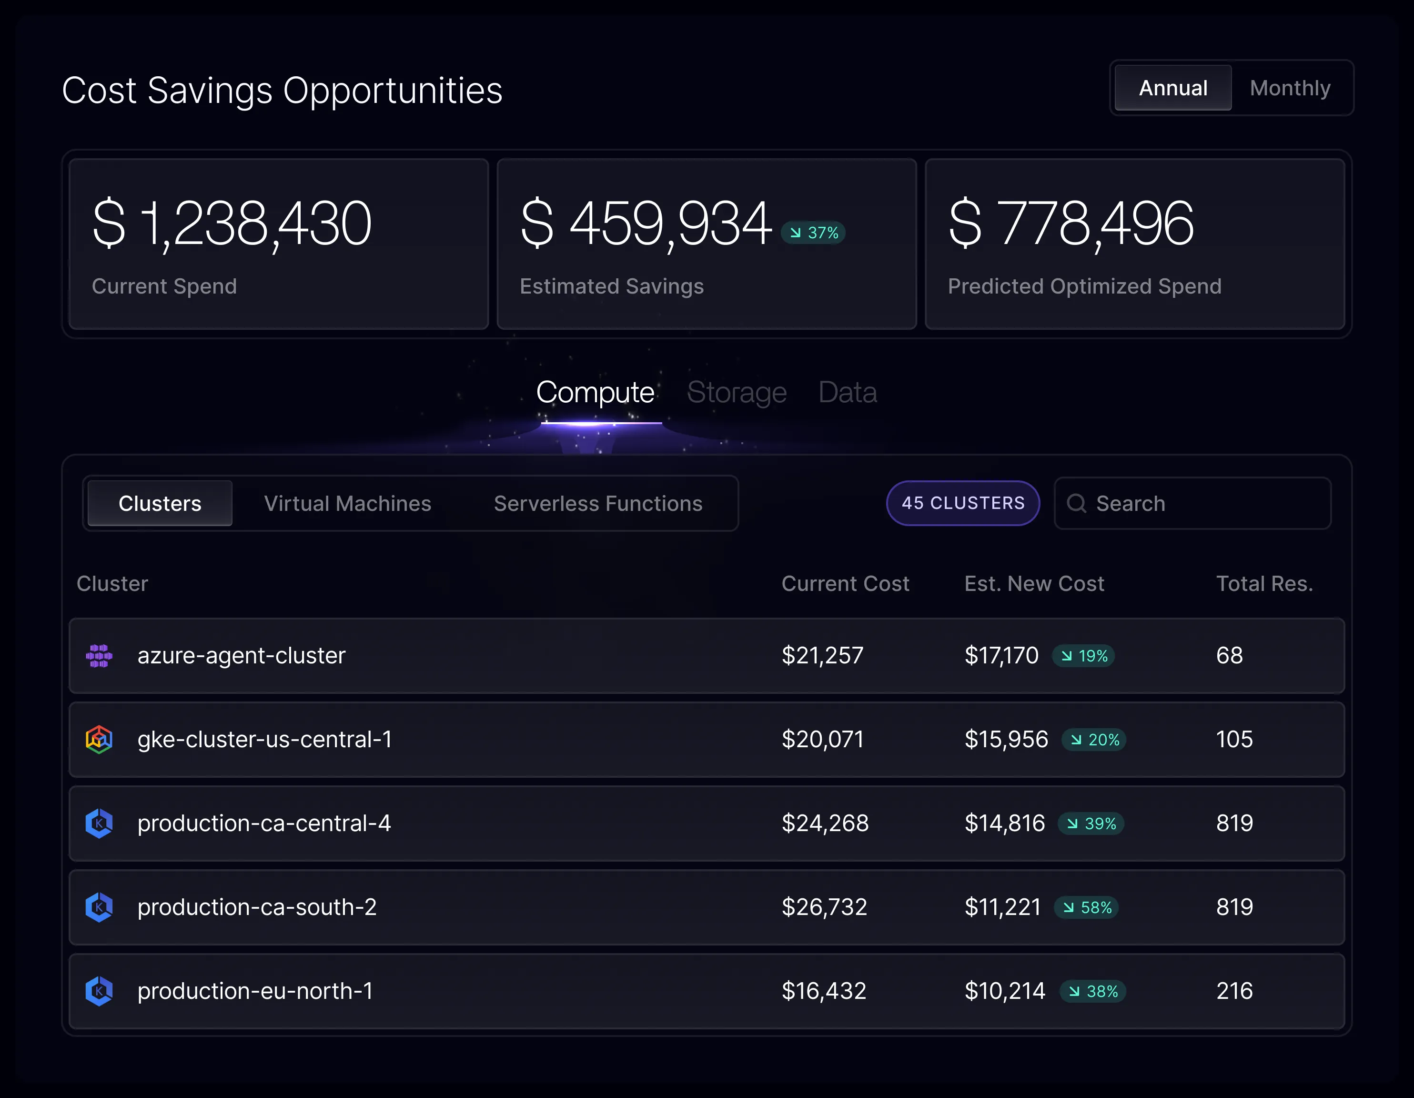Screen dimensions: 1414x1098
Task: Click the azure-agent-cluster purple icon
Action: (99, 656)
